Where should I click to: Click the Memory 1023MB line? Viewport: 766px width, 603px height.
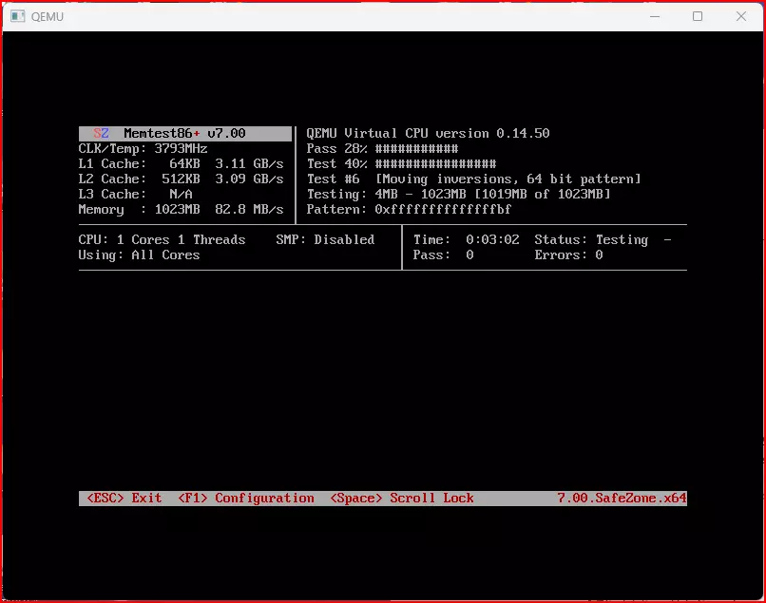182,209
